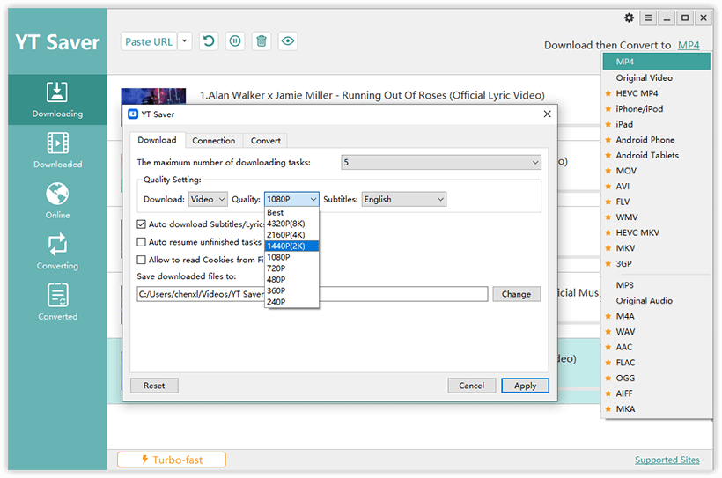Select M4A audio format
Screen dimensions: 722x478
657,316
